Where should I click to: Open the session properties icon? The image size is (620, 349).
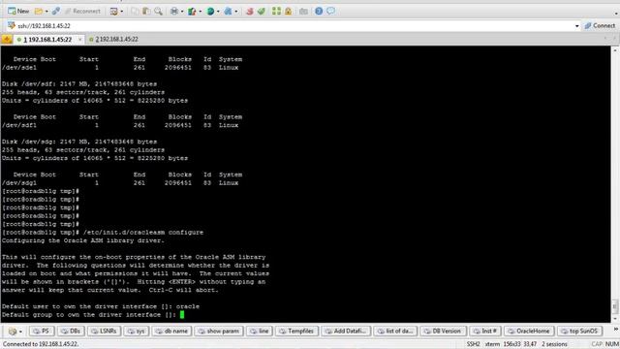coord(114,11)
